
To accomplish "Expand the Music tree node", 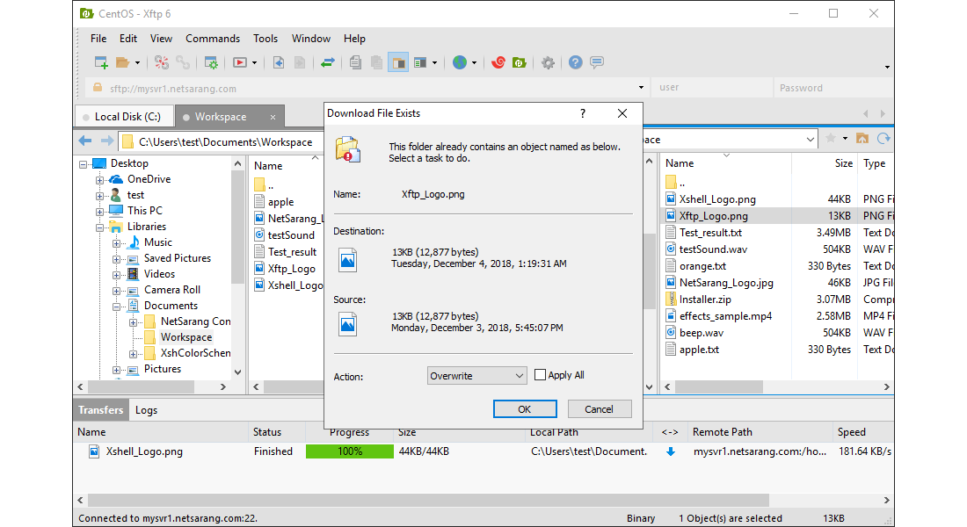I will [116, 244].
